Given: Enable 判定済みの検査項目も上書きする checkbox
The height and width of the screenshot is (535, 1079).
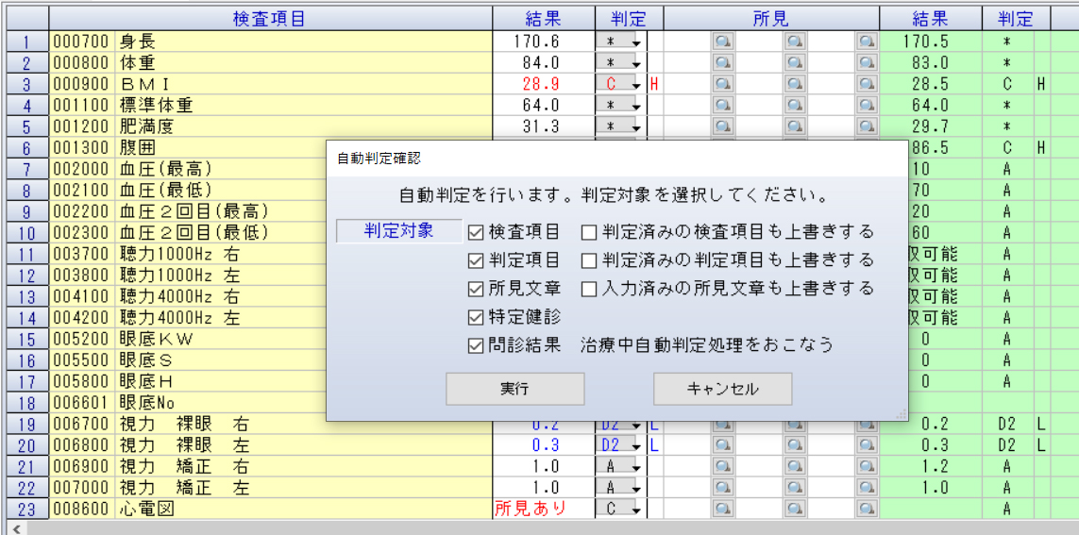Looking at the screenshot, I should tap(589, 232).
